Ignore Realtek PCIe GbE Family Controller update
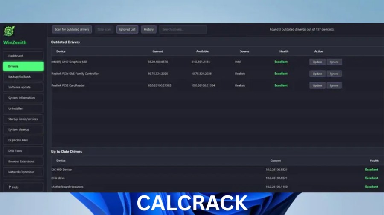Screen dimensions: 384x215 click(334, 74)
